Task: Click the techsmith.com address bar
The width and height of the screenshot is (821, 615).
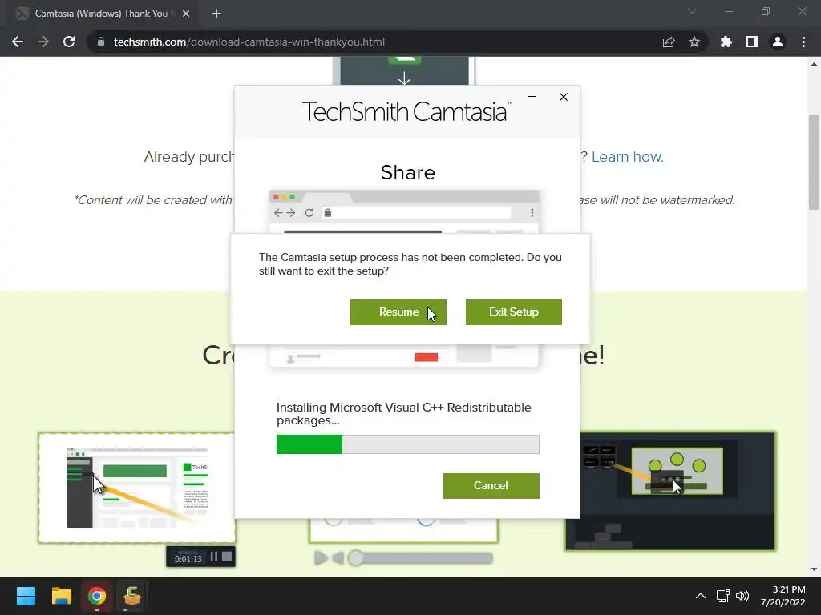Action: coord(377,42)
